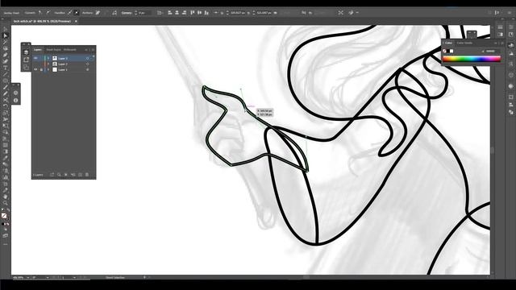This screenshot has width=516, height=290.
Task: Delete selection with Layers panel trash icon
Action: [x=87, y=175]
